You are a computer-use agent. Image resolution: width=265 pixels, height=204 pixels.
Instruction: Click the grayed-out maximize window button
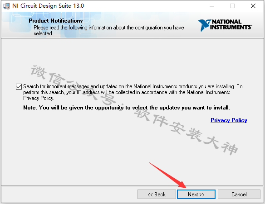[x=232, y=6]
